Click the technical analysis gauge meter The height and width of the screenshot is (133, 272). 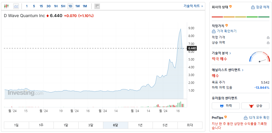click(x=260, y=57)
